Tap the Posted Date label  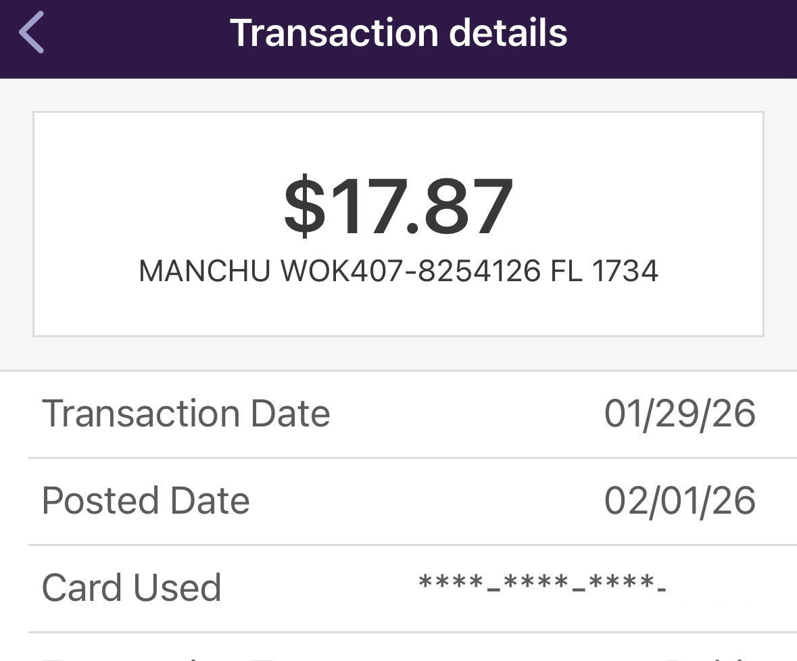[x=146, y=501]
